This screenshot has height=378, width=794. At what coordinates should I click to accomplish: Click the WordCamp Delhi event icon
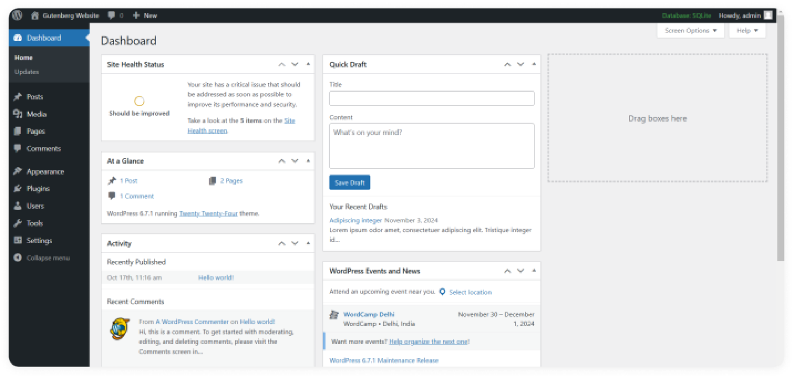click(x=334, y=315)
